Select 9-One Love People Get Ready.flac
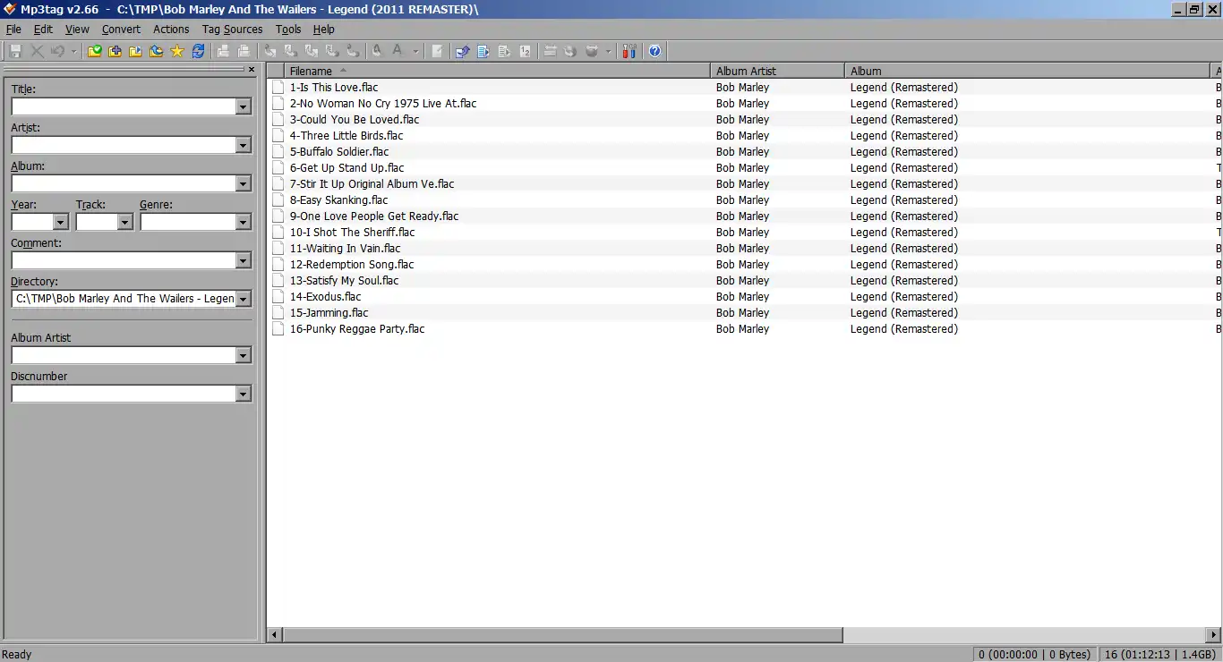Screen dimensions: 1223x662 pyautogui.click(x=374, y=216)
